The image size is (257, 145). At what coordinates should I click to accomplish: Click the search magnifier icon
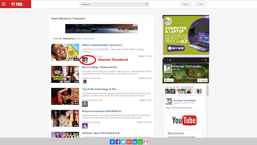[x=147, y=4]
